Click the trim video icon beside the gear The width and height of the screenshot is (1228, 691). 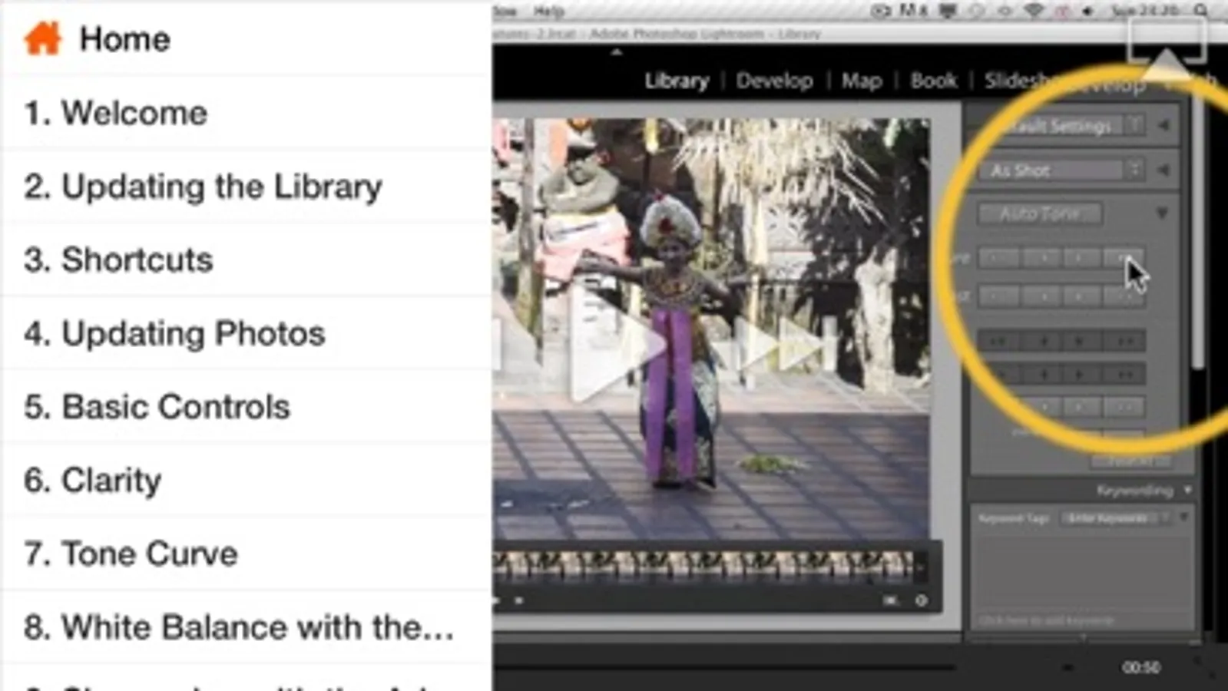pos(890,600)
